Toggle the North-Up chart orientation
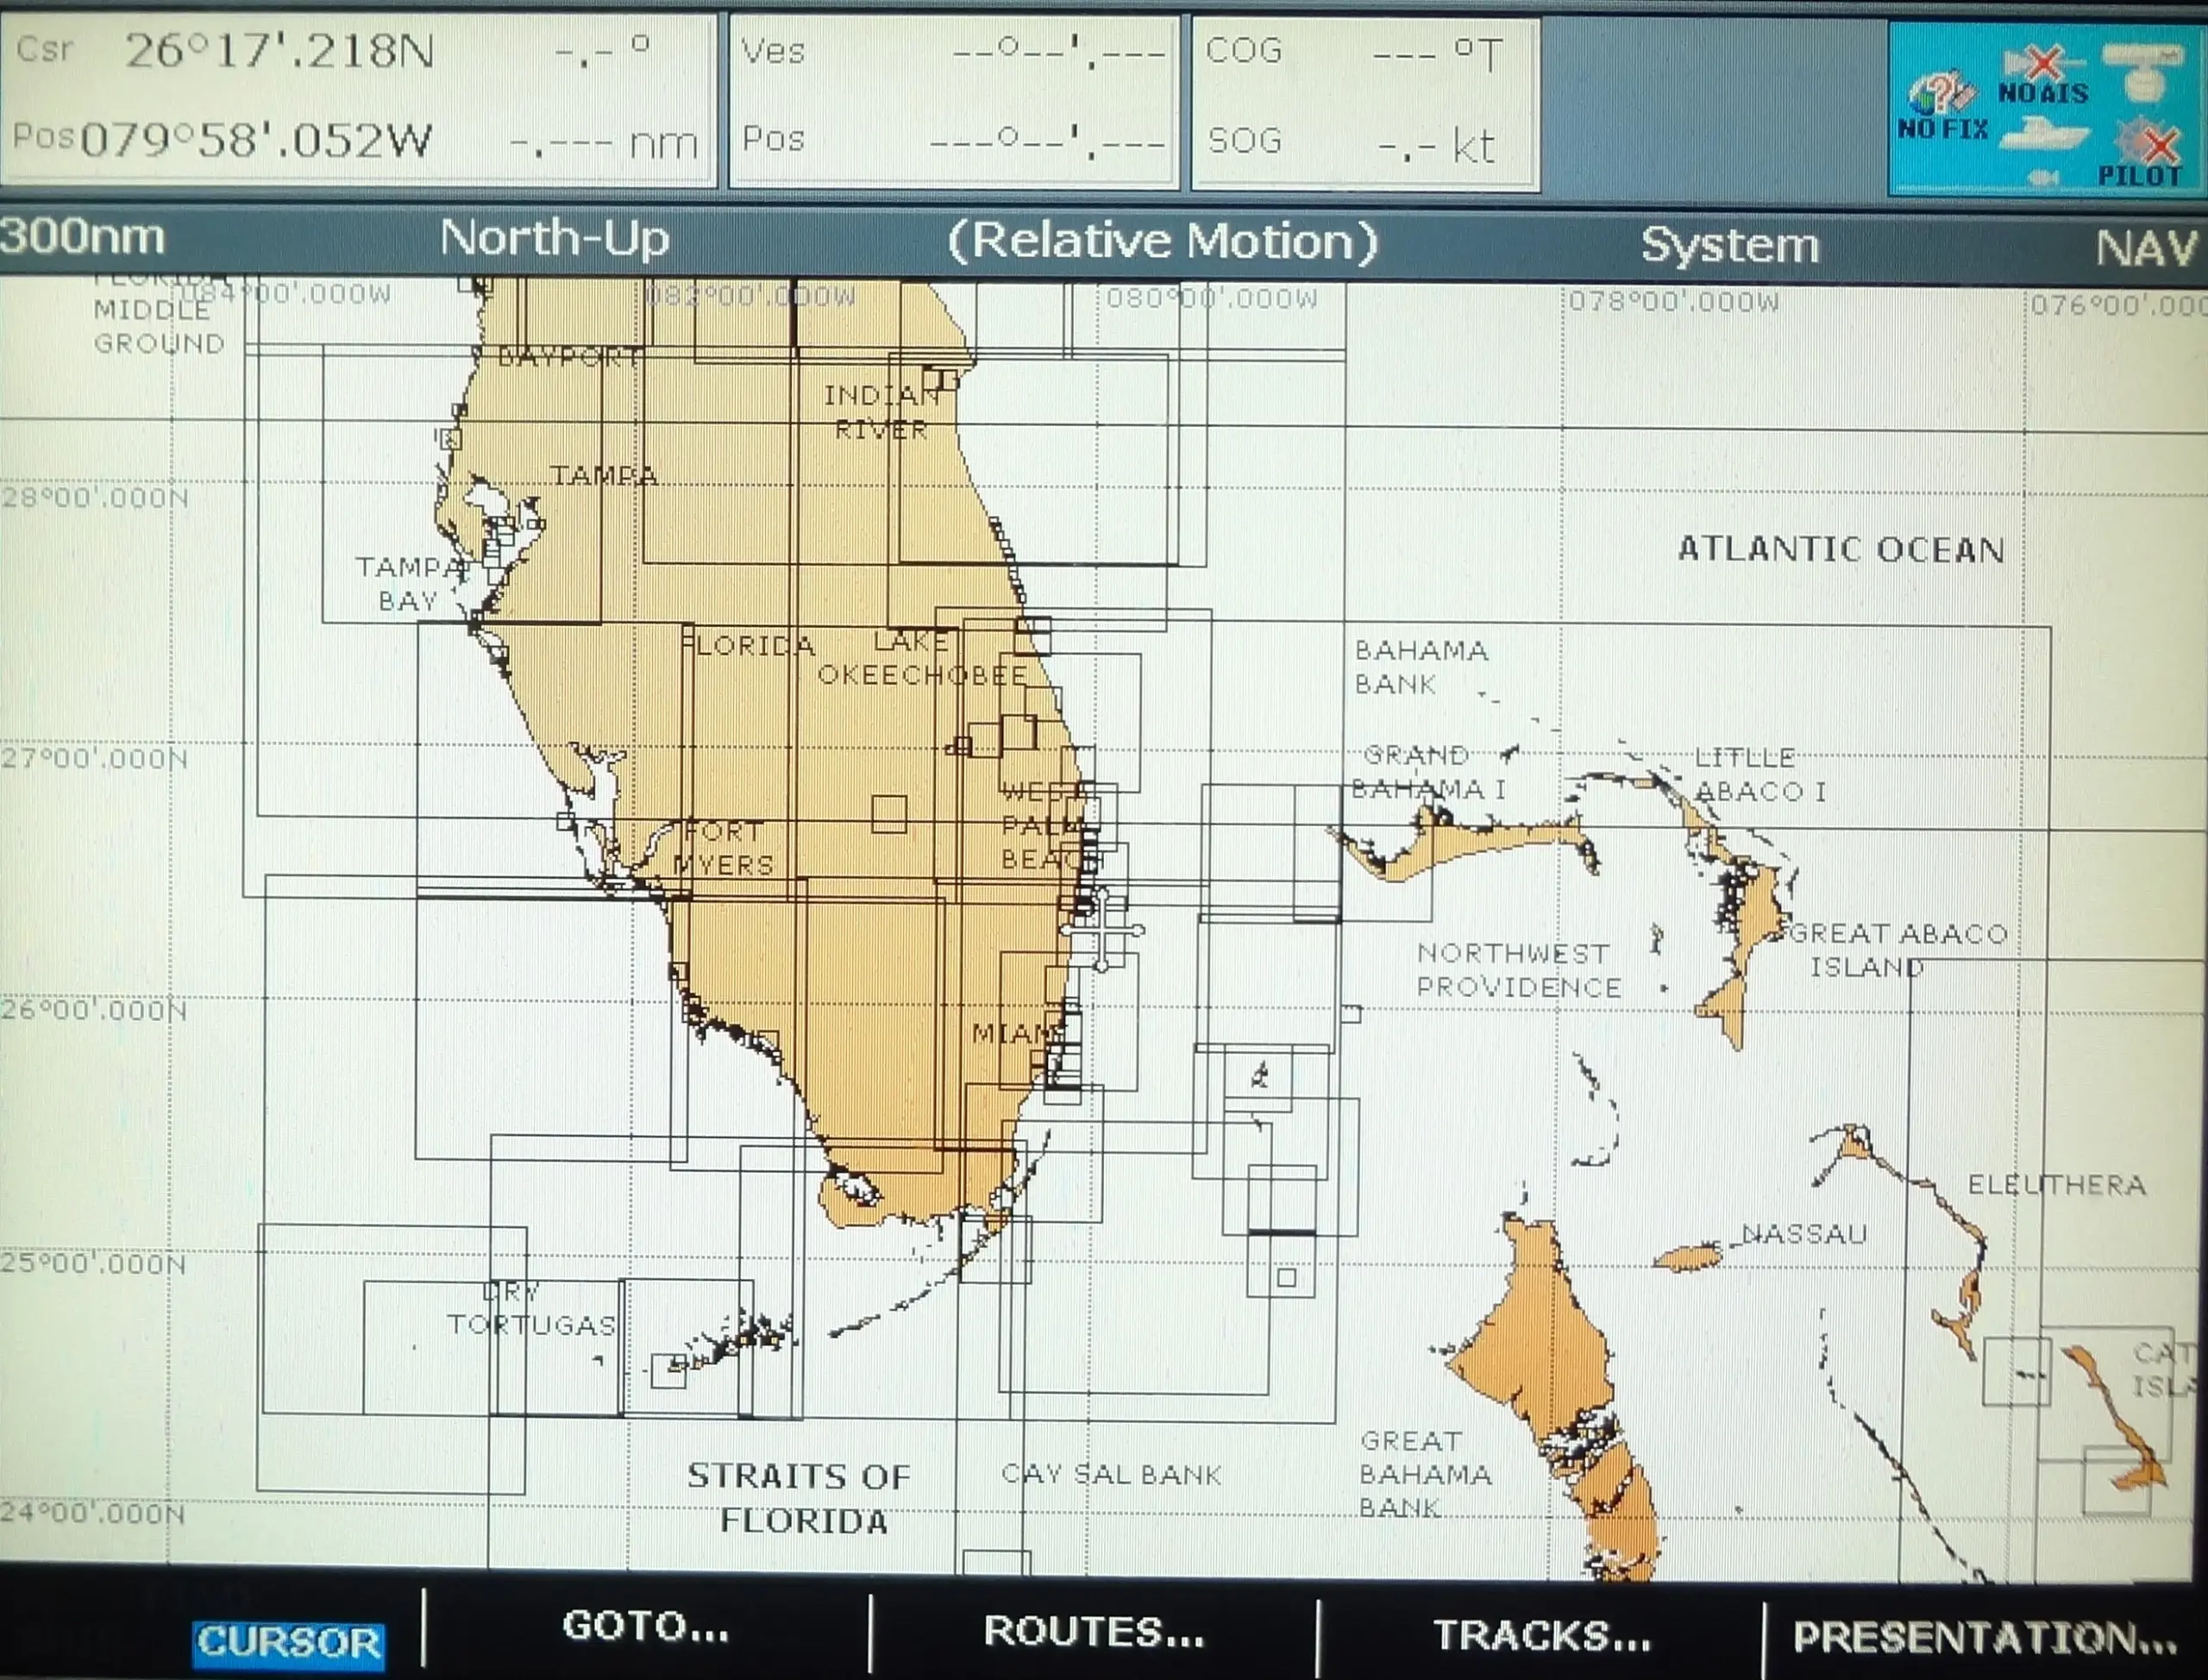Image resolution: width=2208 pixels, height=1680 pixels. 556,240
